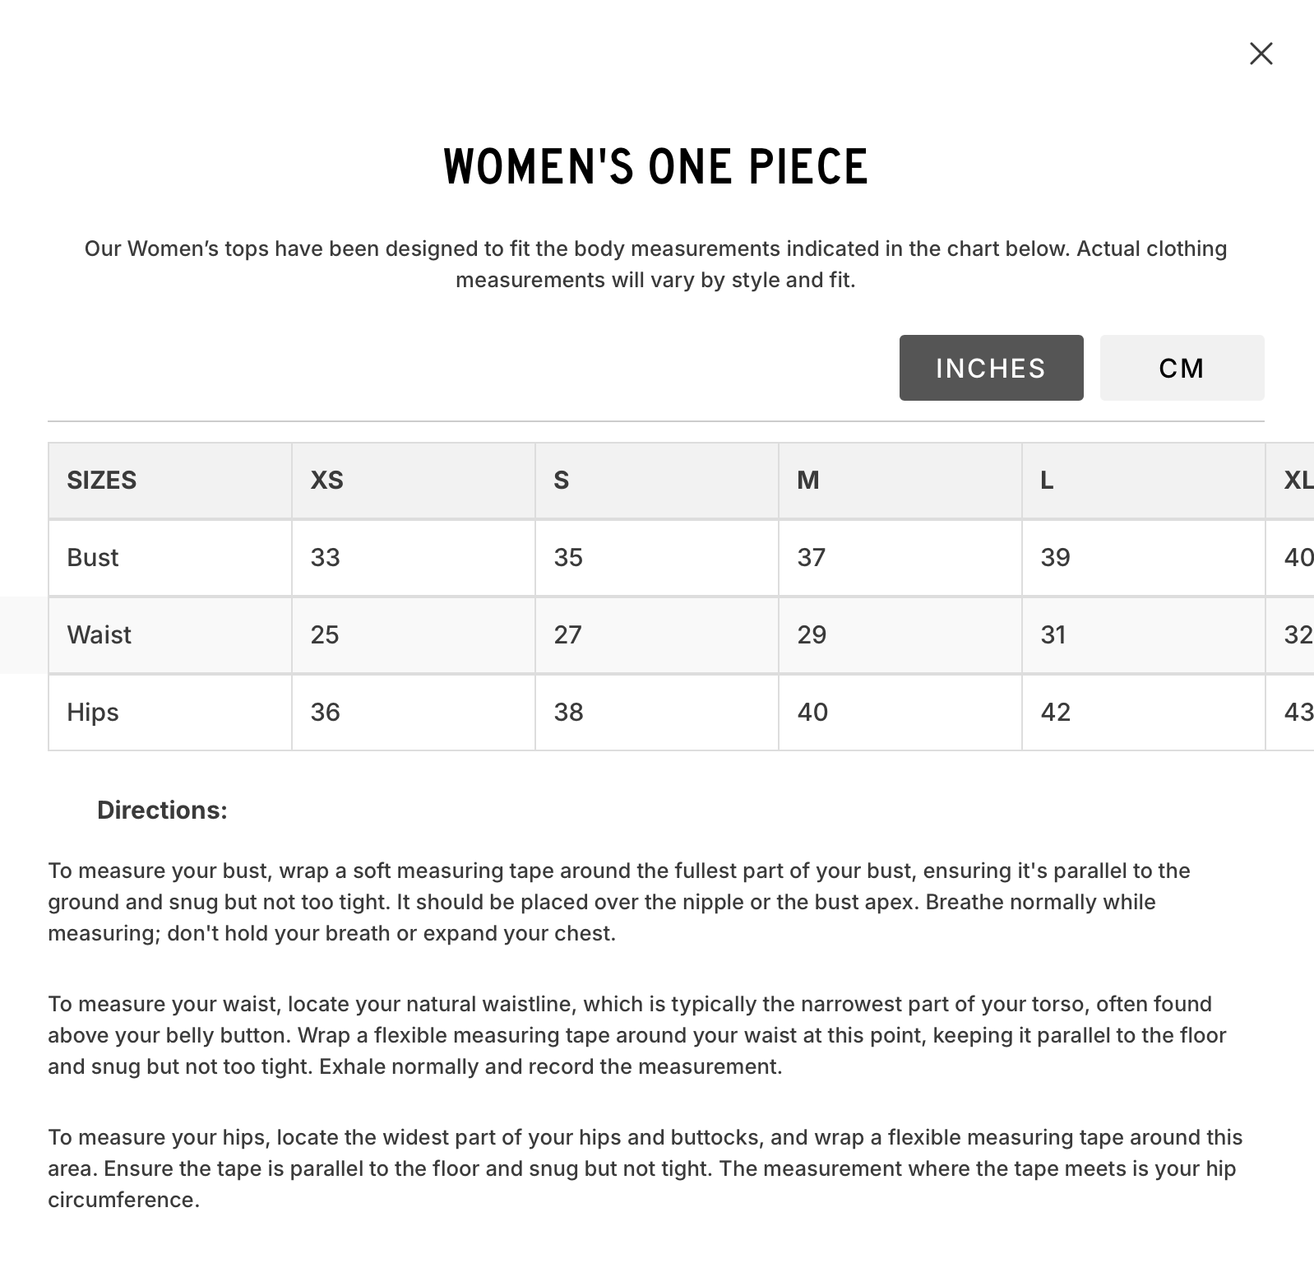Select the S size column header
Image resolution: width=1314 pixels, height=1282 pixels.
[562, 481]
